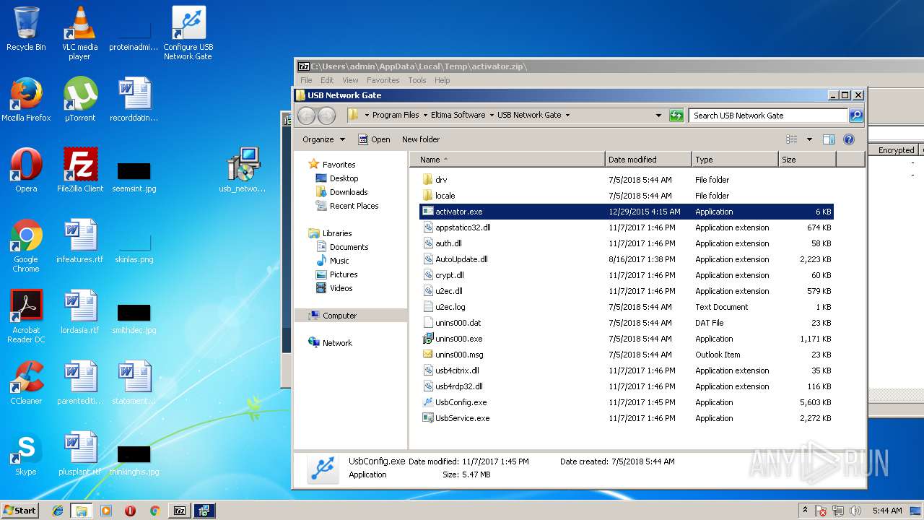Click the volume icon in system tray

coord(855,511)
